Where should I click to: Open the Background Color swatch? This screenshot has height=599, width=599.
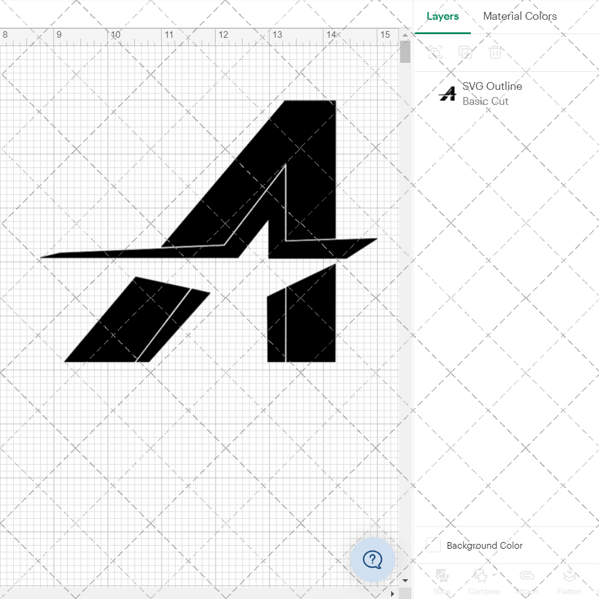(x=433, y=544)
